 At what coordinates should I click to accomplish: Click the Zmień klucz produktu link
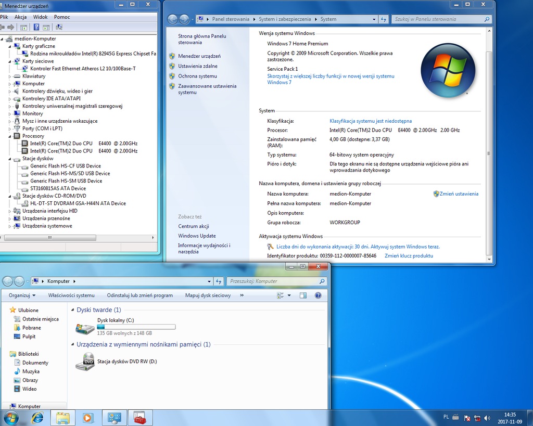tap(409, 256)
